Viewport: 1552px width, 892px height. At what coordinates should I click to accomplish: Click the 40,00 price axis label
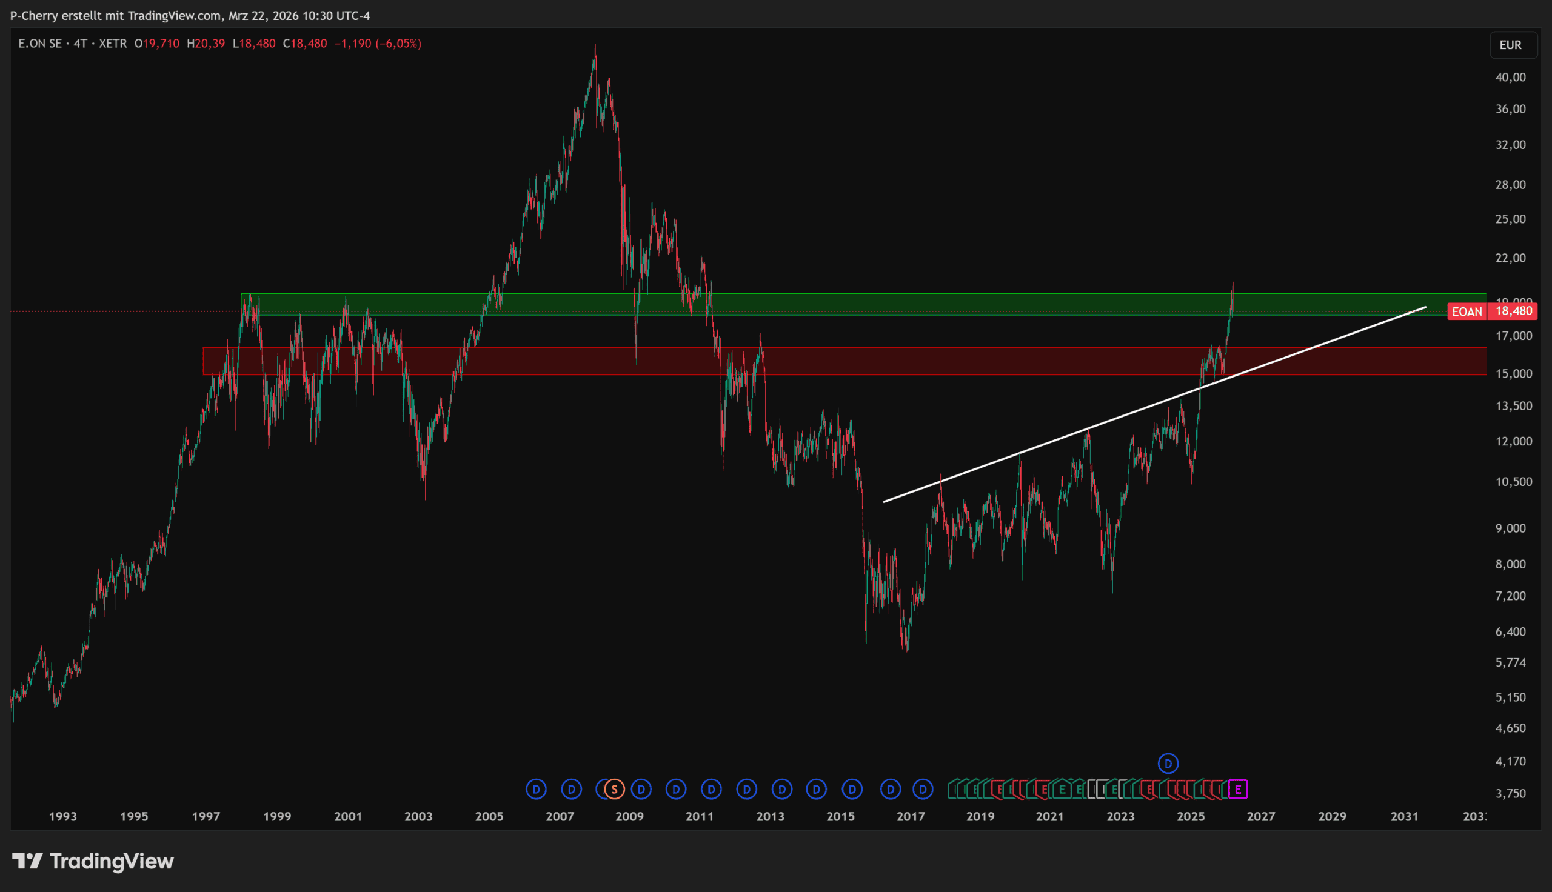tap(1510, 77)
